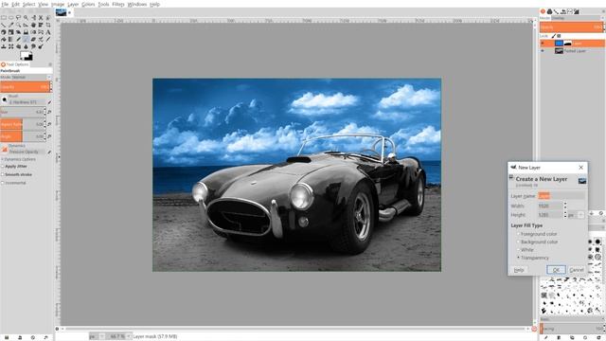Open the Windows menu
The height and width of the screenshot is (341, 606).
pos(137,4)
